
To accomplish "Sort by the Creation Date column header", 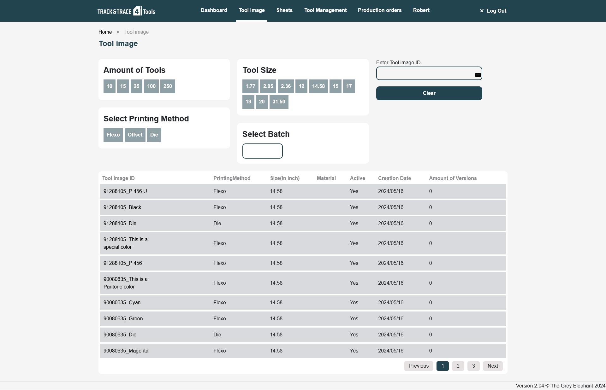I will (395, 178).
